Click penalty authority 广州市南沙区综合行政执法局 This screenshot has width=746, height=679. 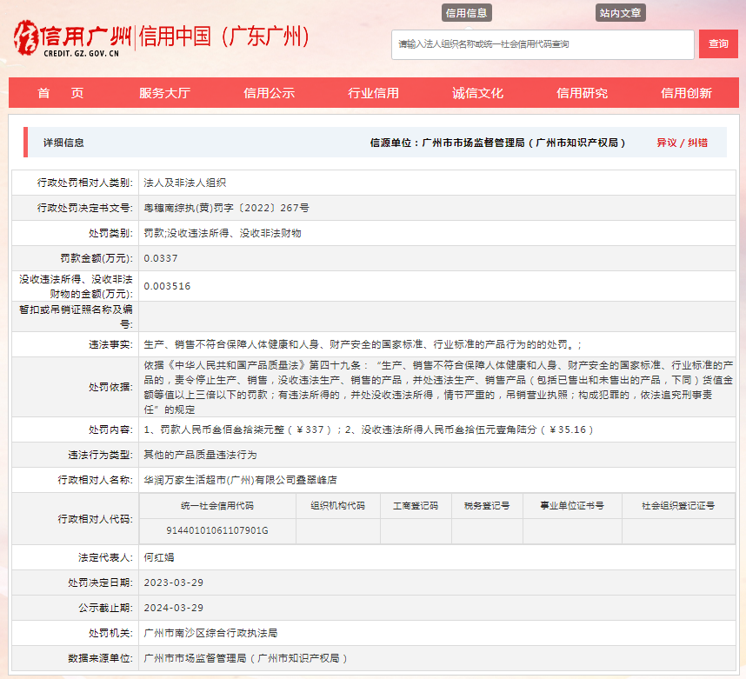[210, 633]
